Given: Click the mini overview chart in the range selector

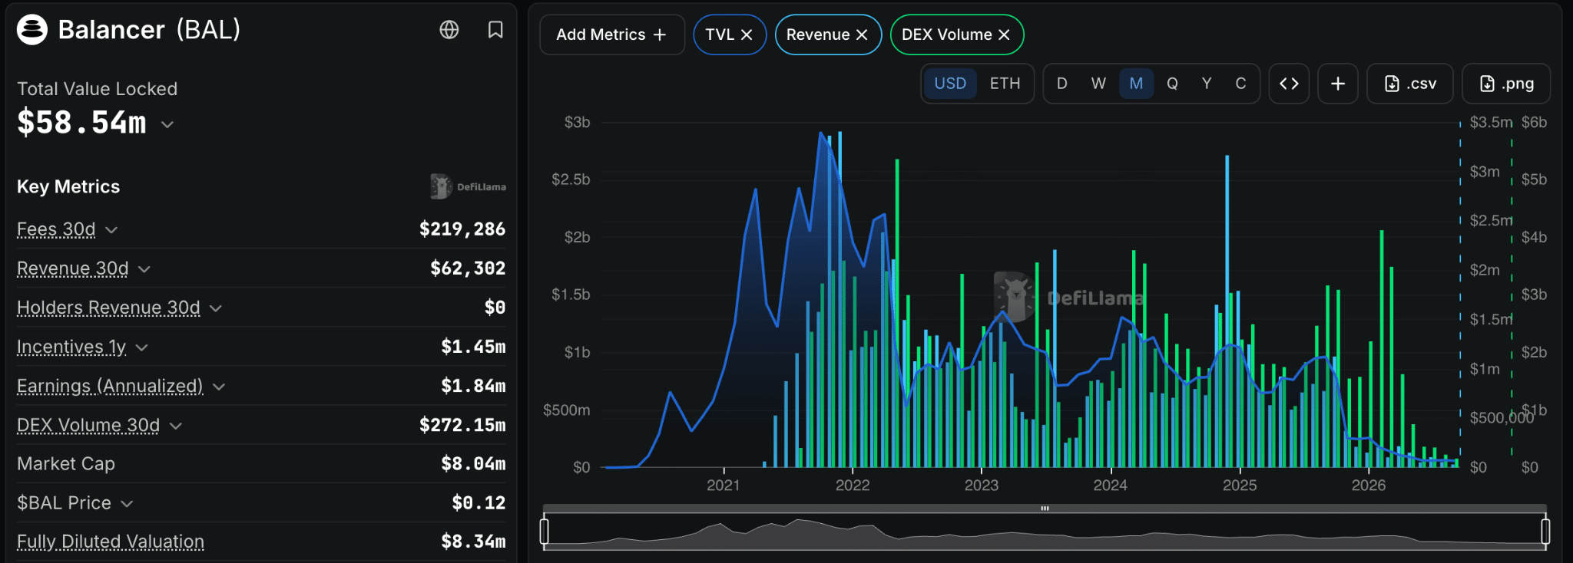Looking at the screenshot, I should click(x=1045, y=532).
